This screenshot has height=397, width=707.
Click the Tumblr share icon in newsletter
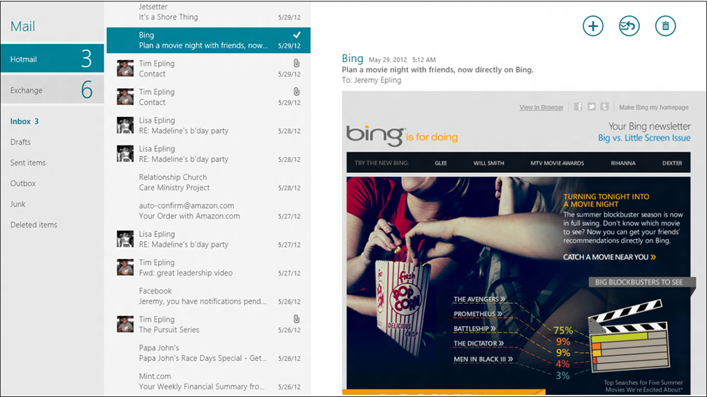[x=604, y=107]
